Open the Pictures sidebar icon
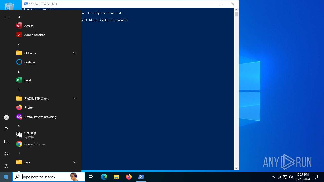The width and height of the screenshot is (324, 182). (x=6, y=142)
